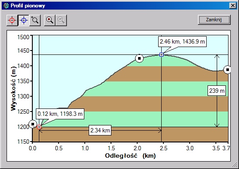Click the 'Wysokość (m)' axis title
The image size is (239, 169).
[x=14, y=88]
